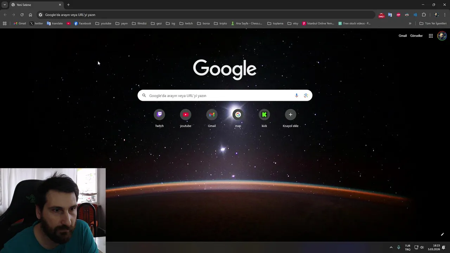Select the Yeni Sekme tab
Screen dimensions: 450x253
36,5
